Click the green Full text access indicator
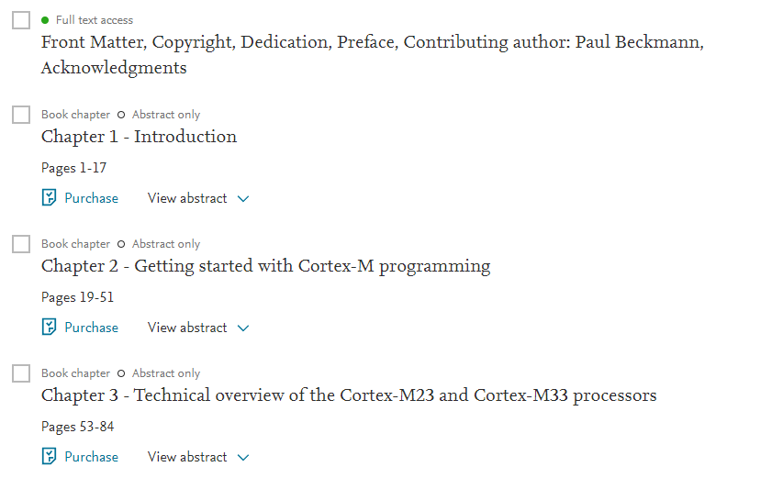This screenshot has width=783, height=478. [x=45, y=20]
